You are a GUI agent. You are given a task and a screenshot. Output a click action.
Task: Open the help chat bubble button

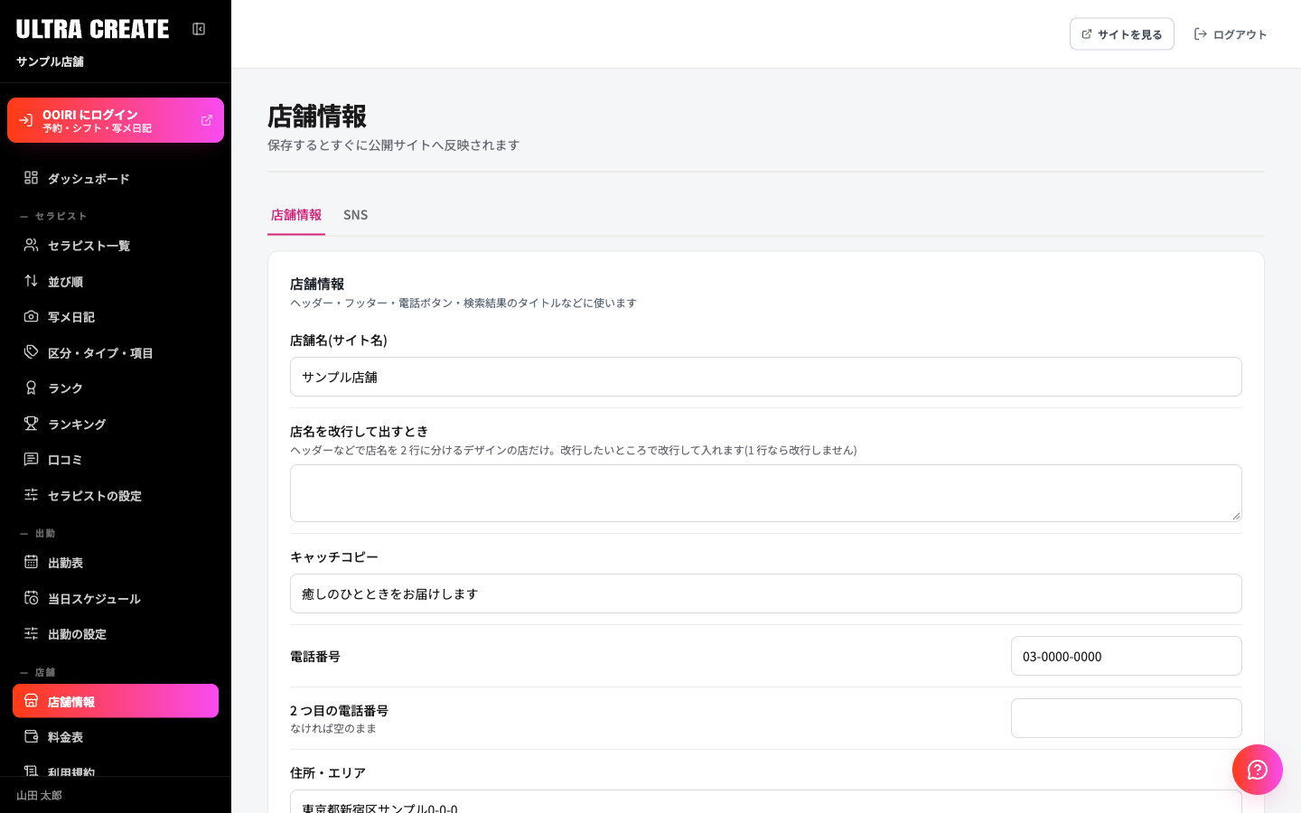pos(1258,770)
